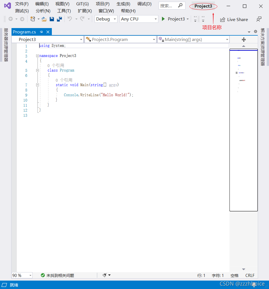
Task: Open the 调试(D) menu
Action: (x=144, y=4)
